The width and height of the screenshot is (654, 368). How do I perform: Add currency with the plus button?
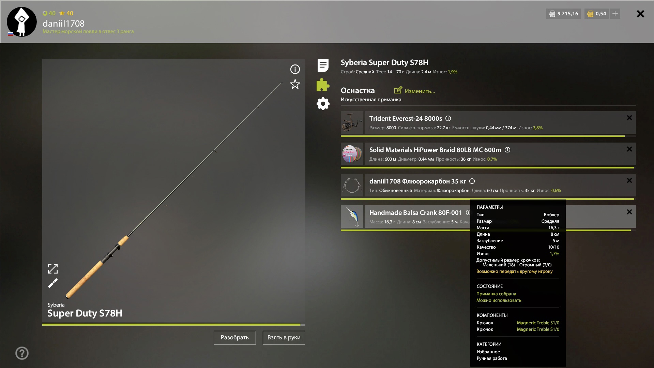click(615, 14)
